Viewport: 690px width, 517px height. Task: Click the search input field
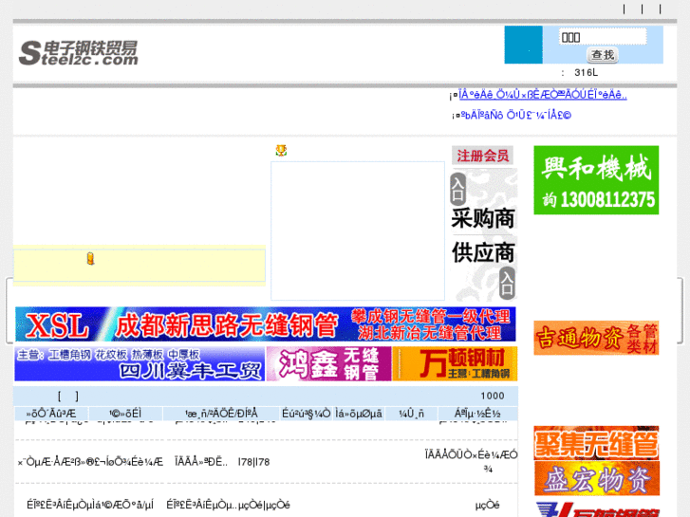603,36
